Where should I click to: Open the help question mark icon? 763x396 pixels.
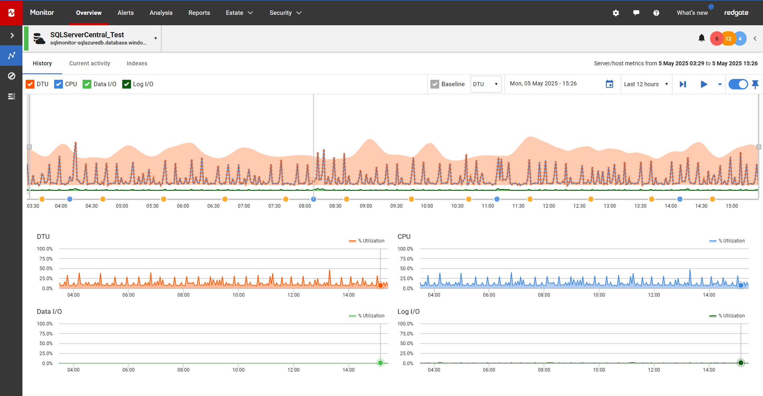coord(656,13)
